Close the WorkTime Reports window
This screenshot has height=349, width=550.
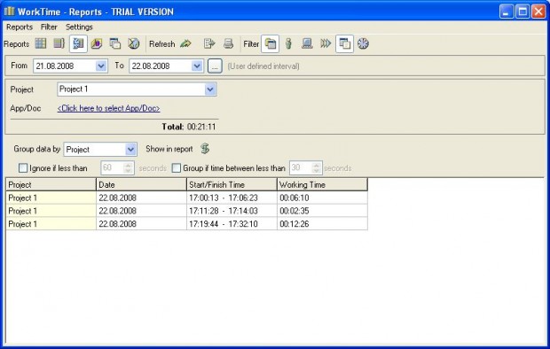pyautogui.click(x=538, y=12)
